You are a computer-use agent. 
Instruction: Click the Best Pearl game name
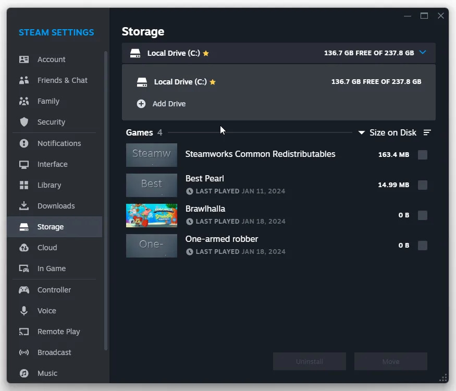point(205,178)
